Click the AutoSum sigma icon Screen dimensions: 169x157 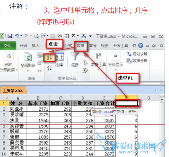pyautogui.click(x=73, y=36)
